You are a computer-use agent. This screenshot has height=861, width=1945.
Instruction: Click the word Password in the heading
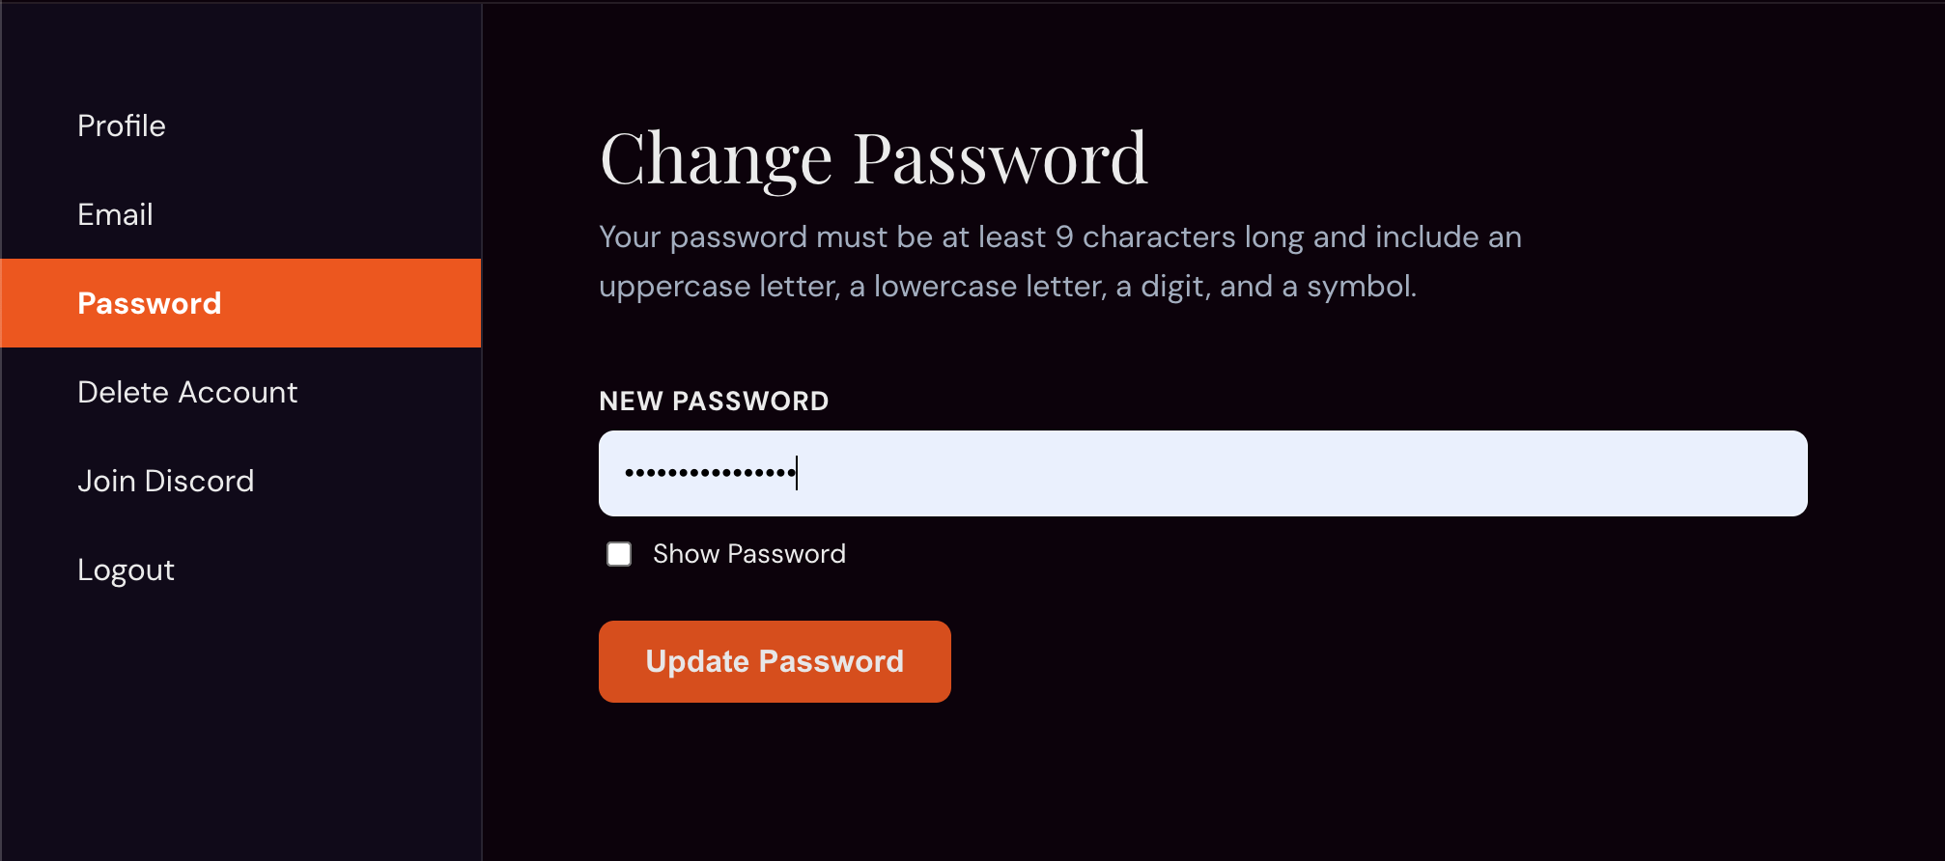tap(1001, 158)
